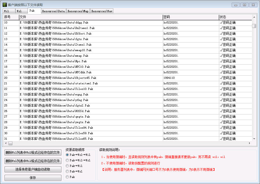Click delete existing Wil files in Wzl list button
The image size is (260, 184).
pos(33,161)
